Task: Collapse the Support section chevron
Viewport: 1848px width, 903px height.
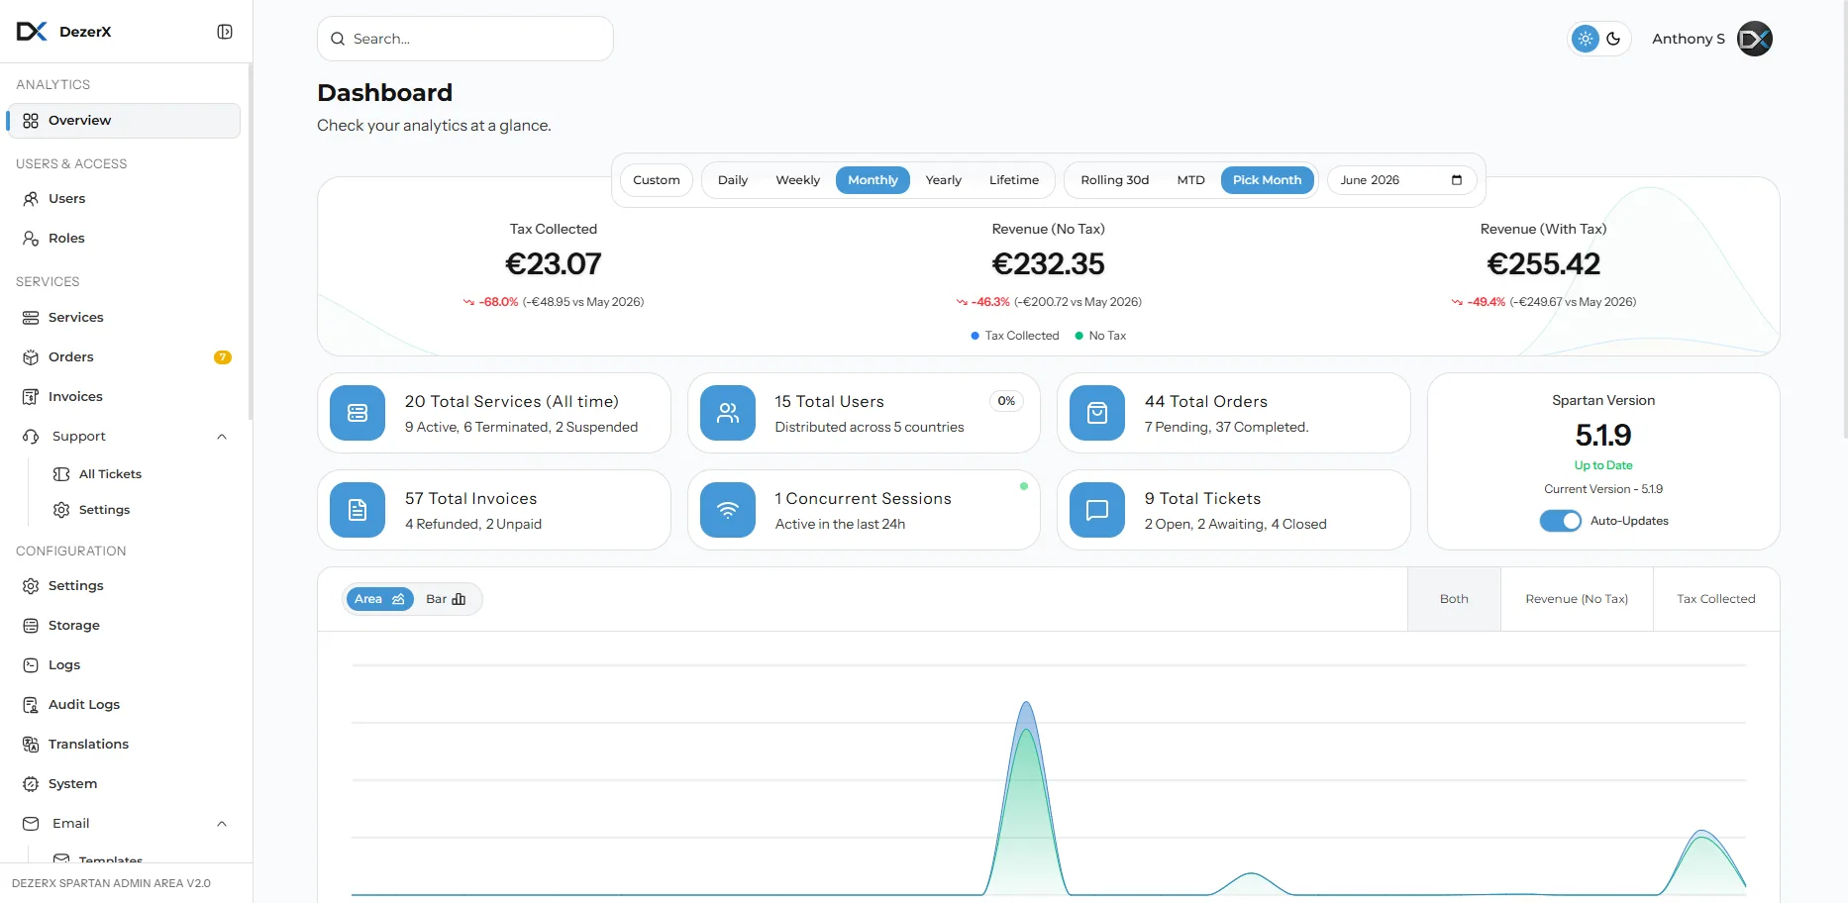Action: click(222, 437)
